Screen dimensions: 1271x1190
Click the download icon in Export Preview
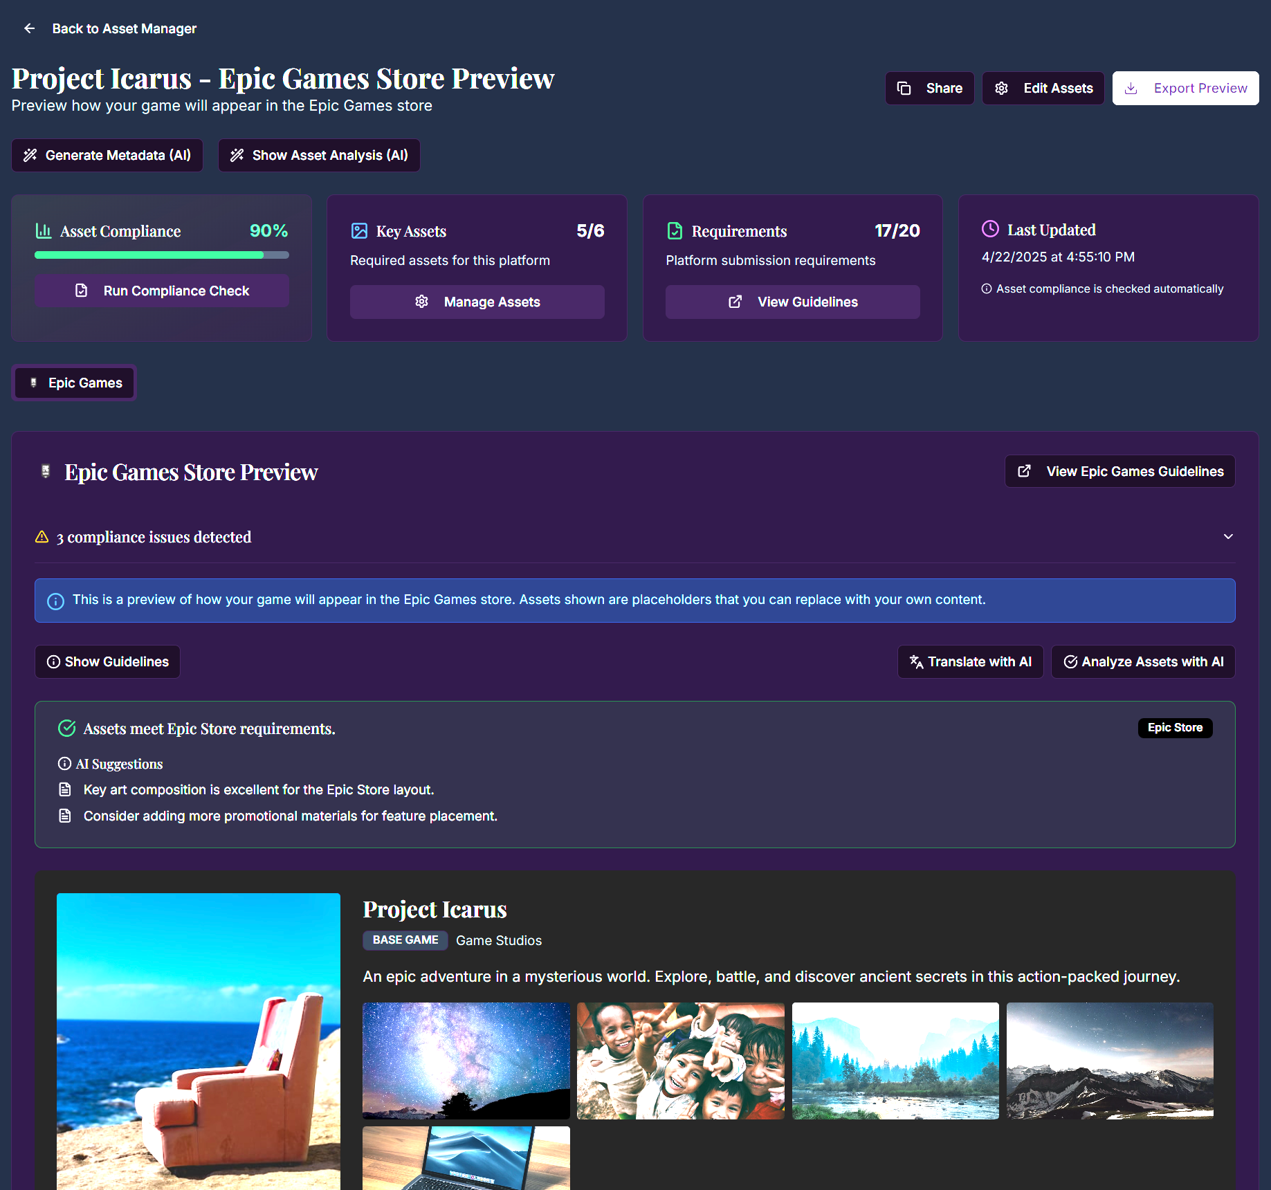tap(1131, 88)
